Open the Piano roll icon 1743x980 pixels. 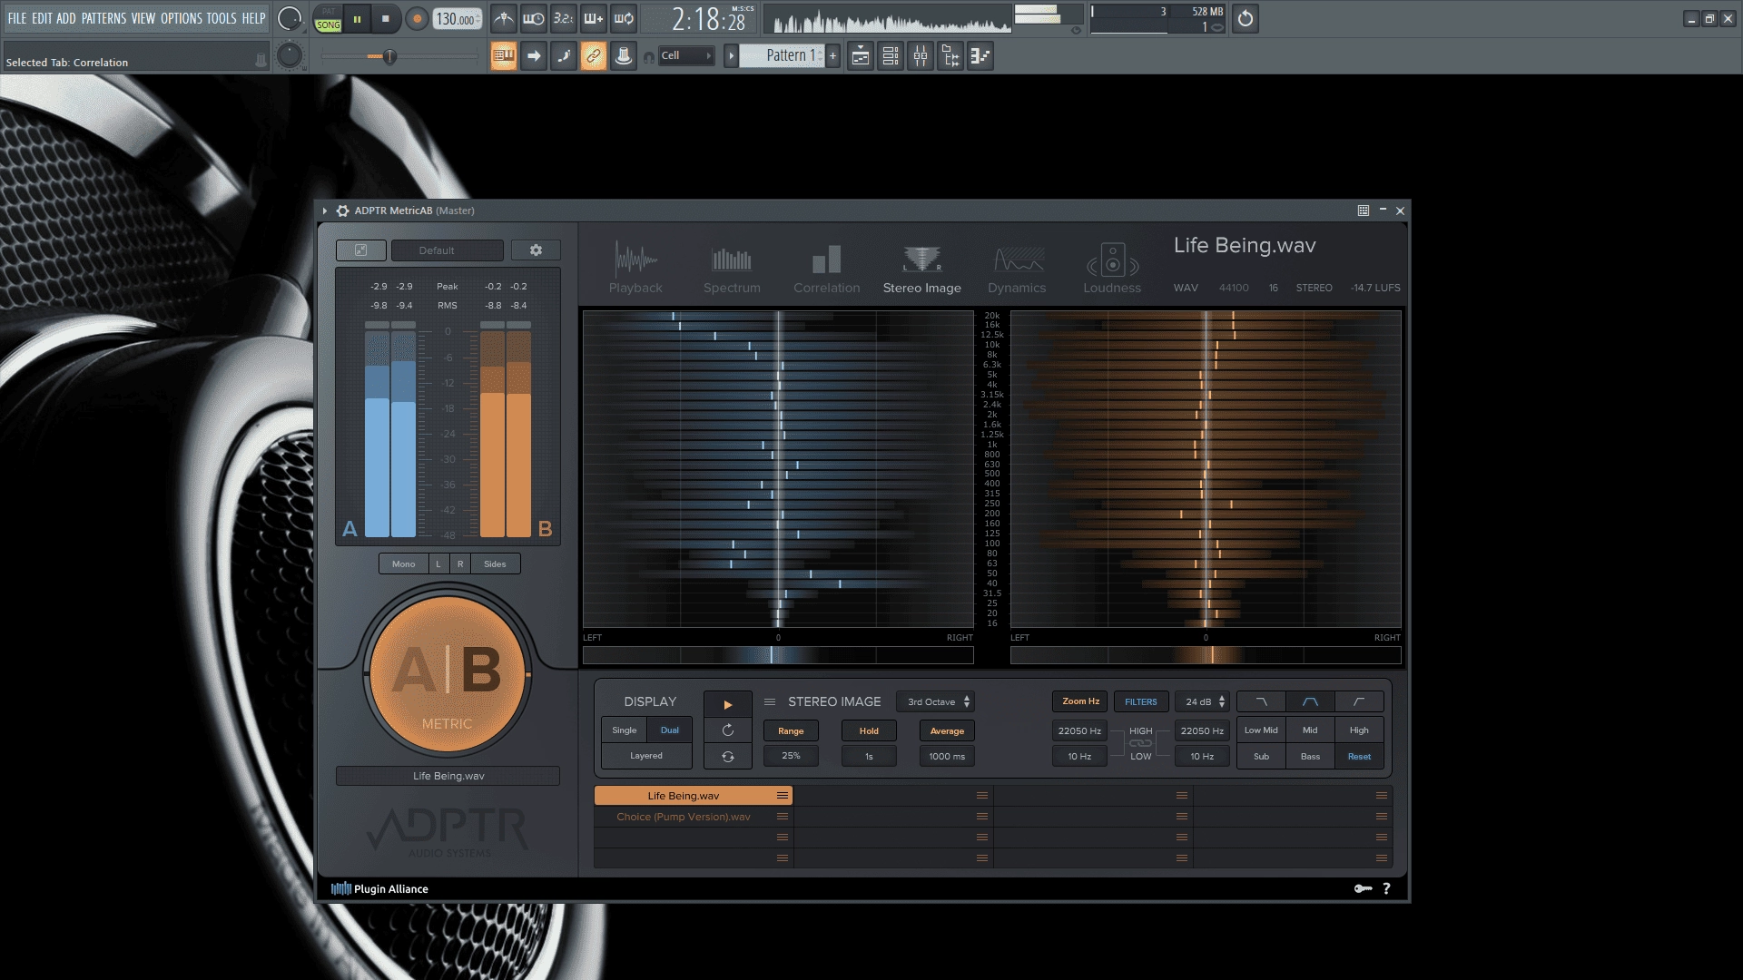980,56
